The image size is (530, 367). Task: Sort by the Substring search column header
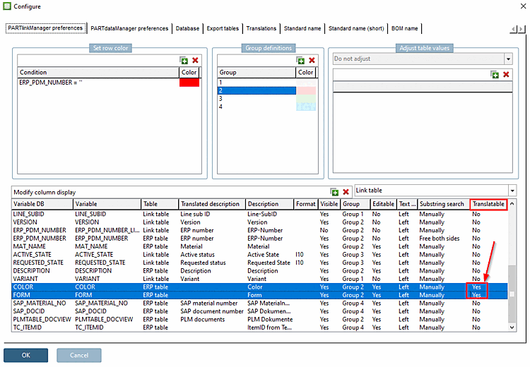click(x=443, y=204)
